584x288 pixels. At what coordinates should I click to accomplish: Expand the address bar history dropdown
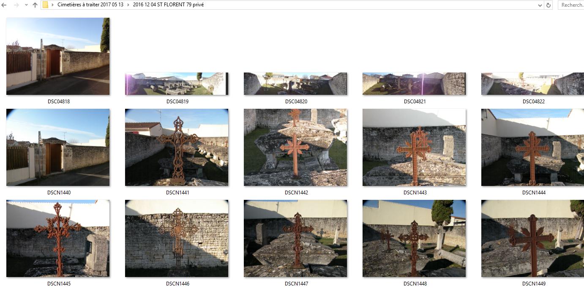click(540, 5)
